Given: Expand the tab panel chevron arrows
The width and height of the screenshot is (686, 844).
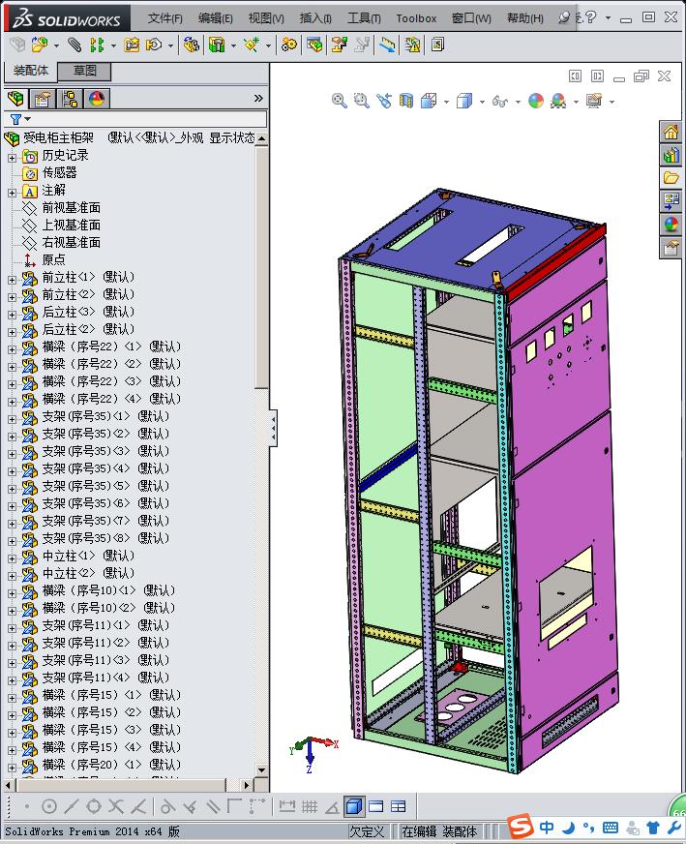Looking at the screenshot, I should (258, 99).
